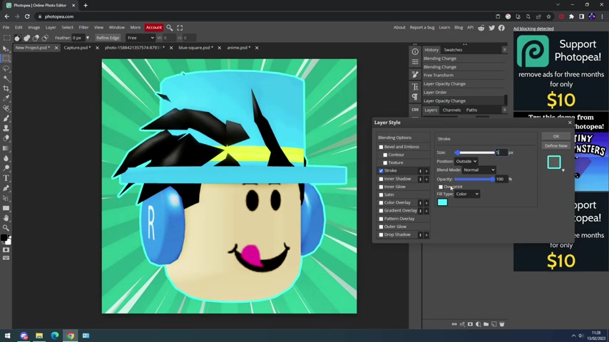Add another Stroke effect plus button
This screenshot has width=609, height=342.
[x=426, y=171]
